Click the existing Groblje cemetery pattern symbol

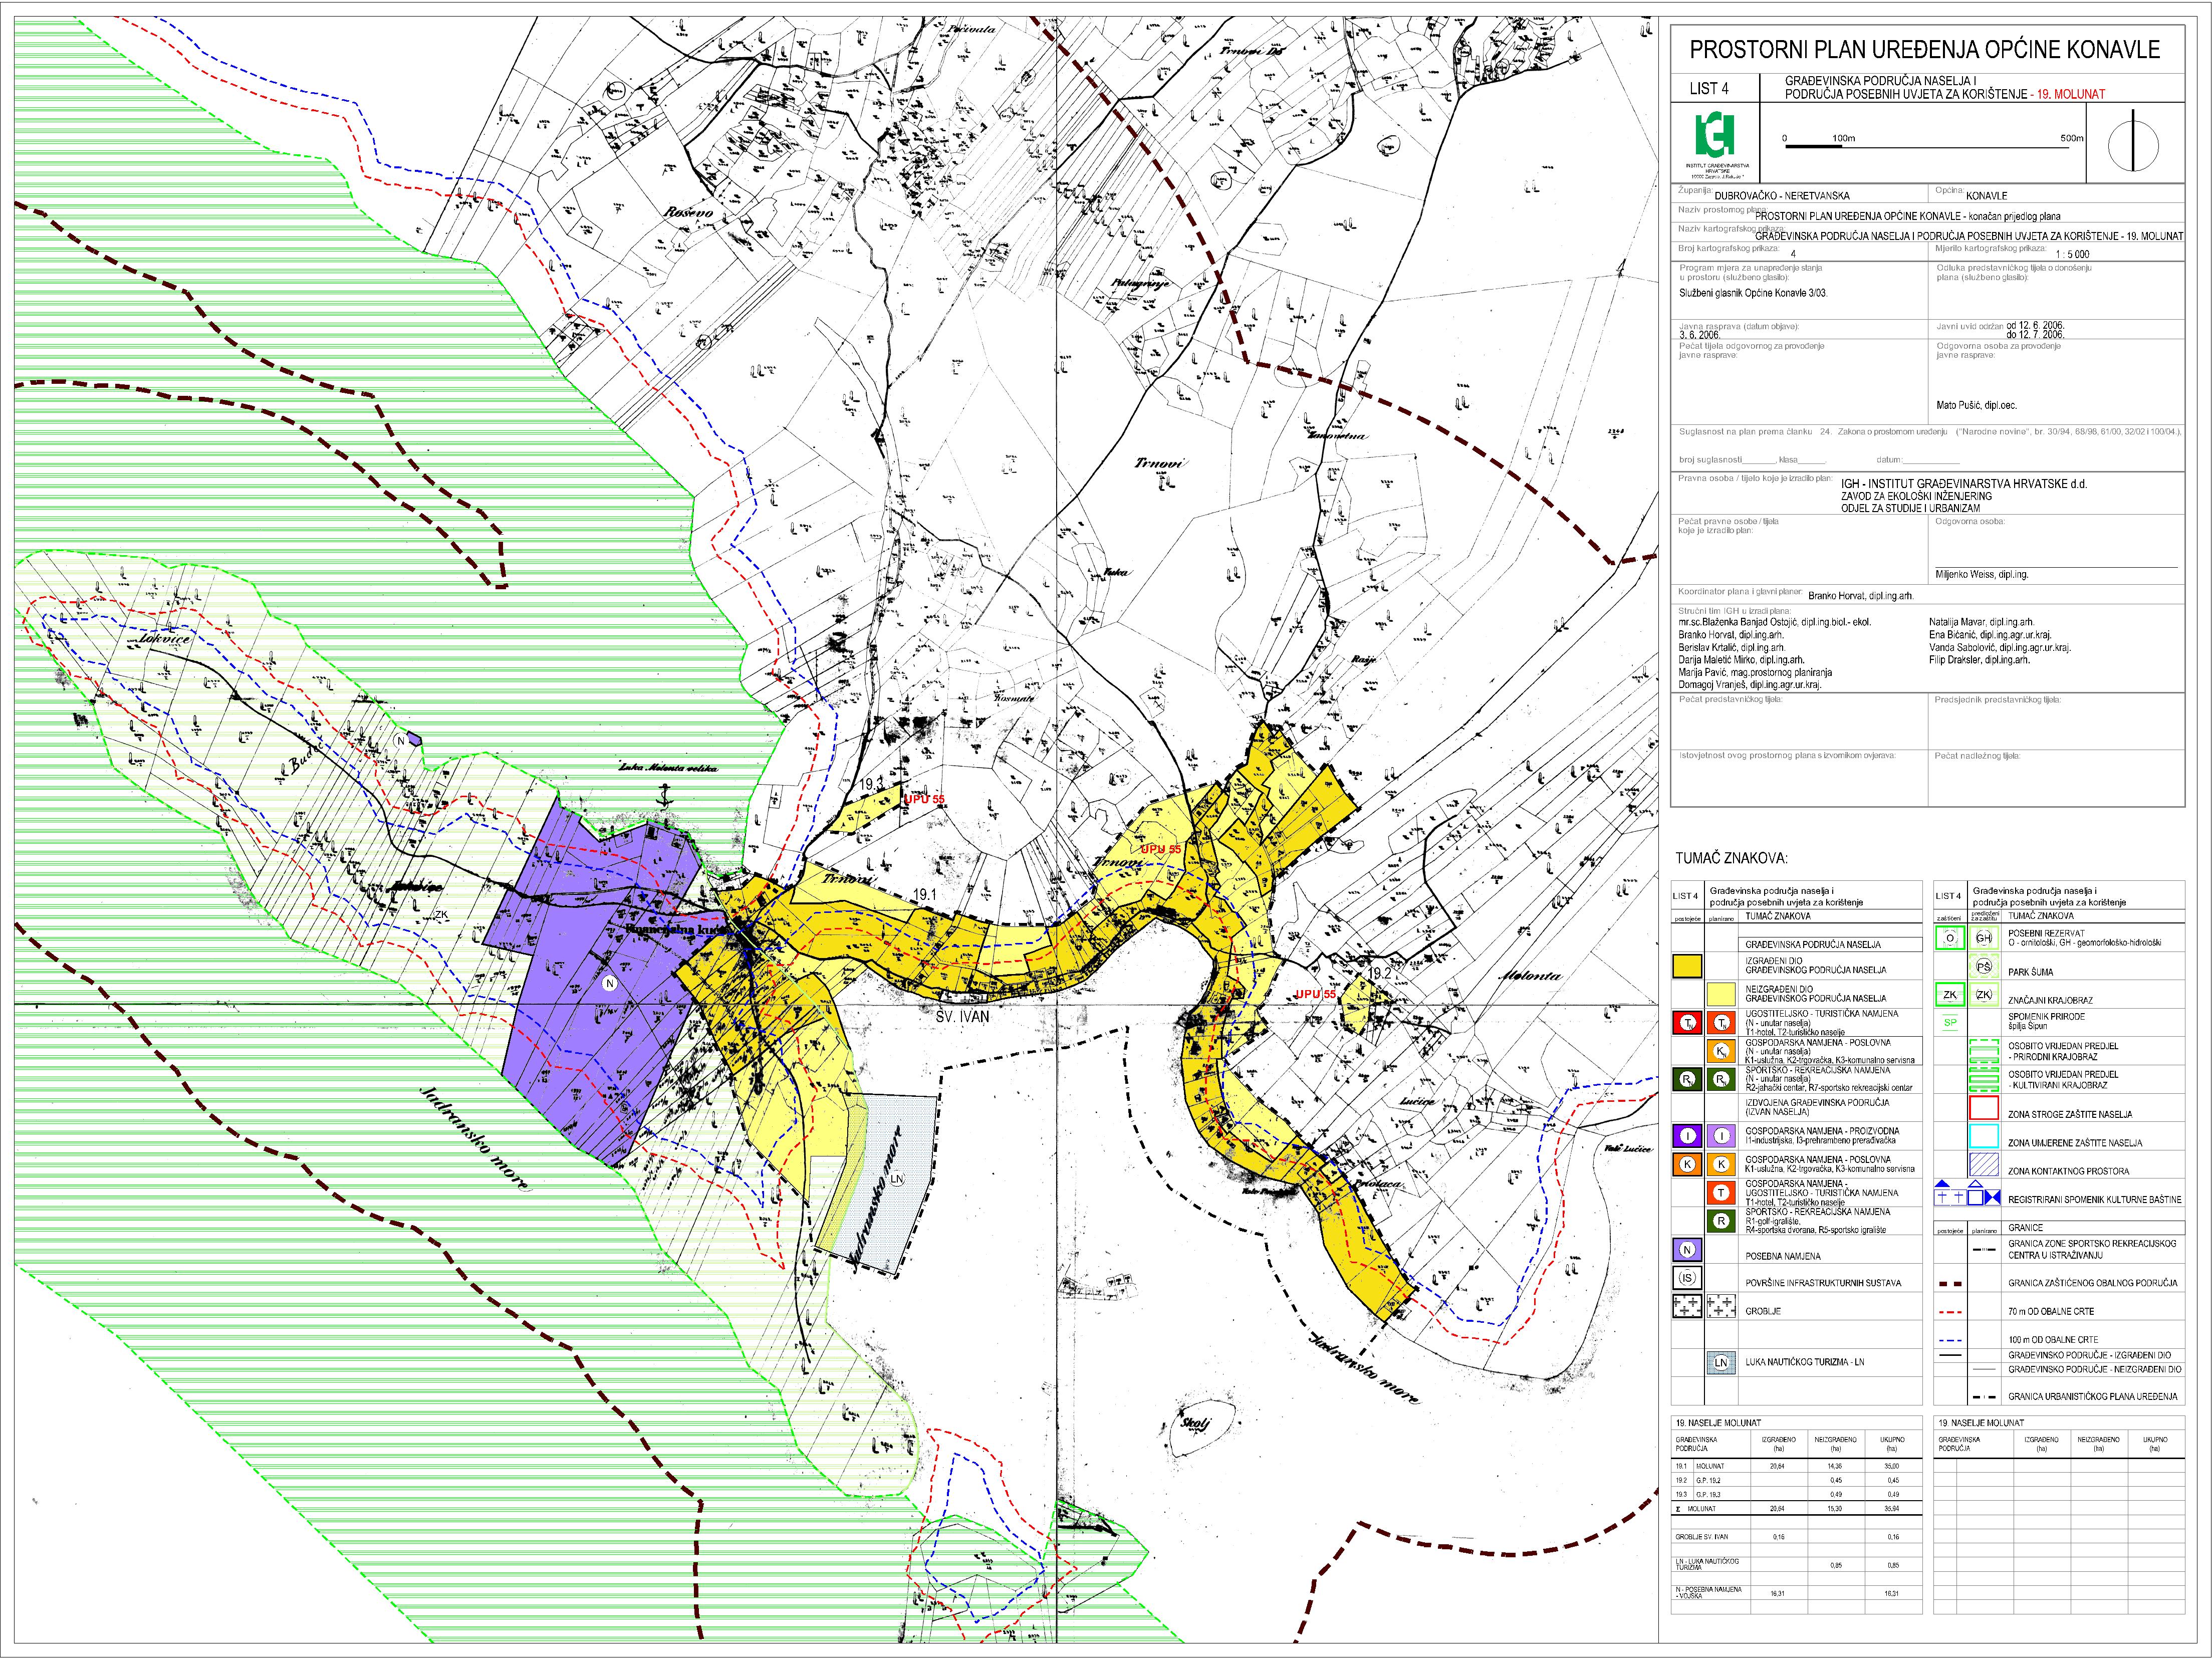coord(1687,1306)
